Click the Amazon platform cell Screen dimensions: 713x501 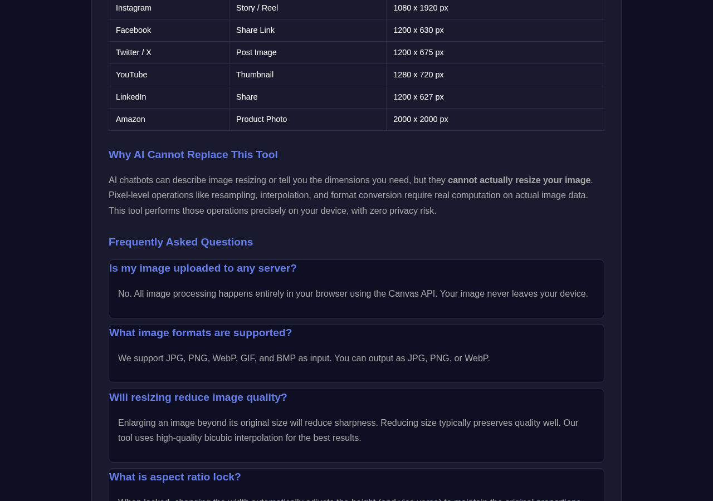point(169,120)
